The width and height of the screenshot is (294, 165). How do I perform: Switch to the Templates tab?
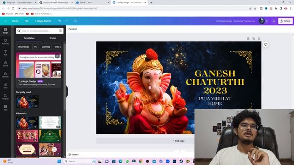point(29,38)
